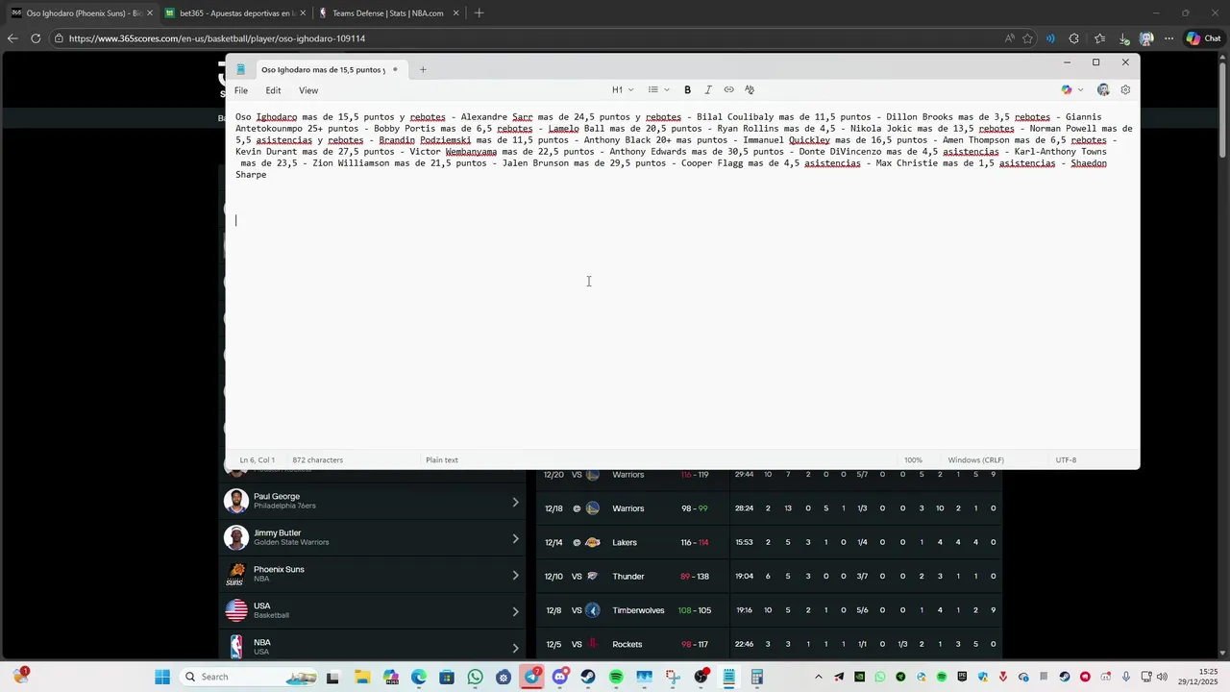Add this page to favorites
1230x692 pixels.
click(1027, 38)
